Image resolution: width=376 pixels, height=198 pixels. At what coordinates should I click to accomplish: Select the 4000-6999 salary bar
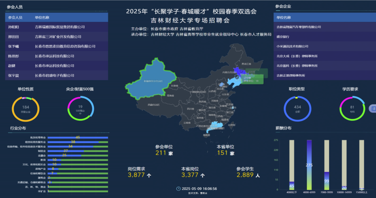click(x=309, y=165)
